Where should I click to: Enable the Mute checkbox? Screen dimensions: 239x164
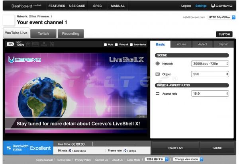[x=106, y=45]
